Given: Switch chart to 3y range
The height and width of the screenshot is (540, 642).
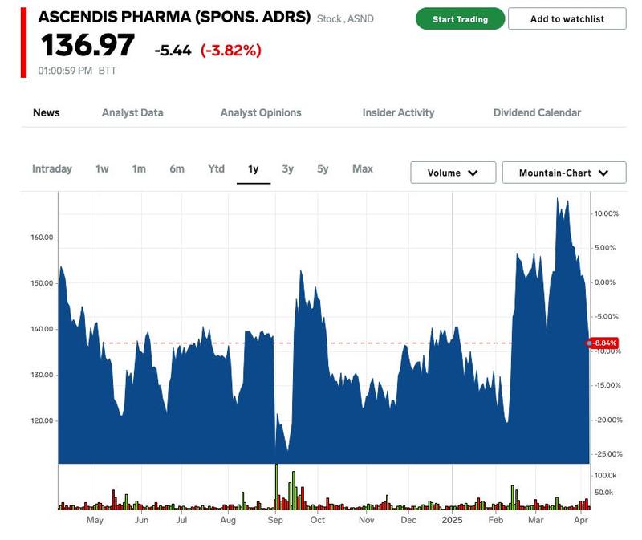Looking at the screenshot, I should (287, 168).
